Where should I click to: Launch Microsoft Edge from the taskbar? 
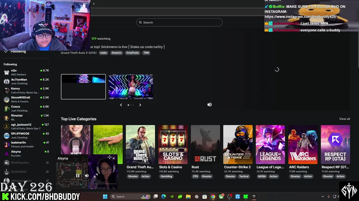pos(164,197)
